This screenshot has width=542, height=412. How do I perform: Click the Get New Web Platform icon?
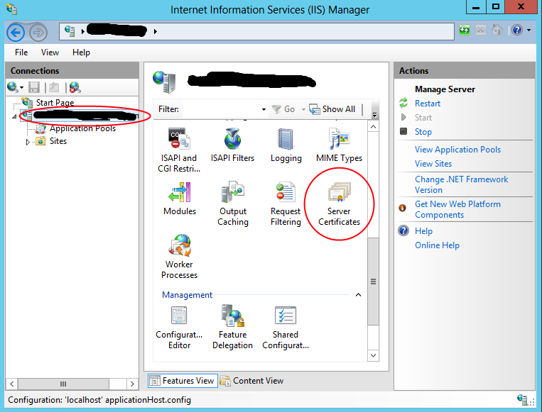click(402, 208)
